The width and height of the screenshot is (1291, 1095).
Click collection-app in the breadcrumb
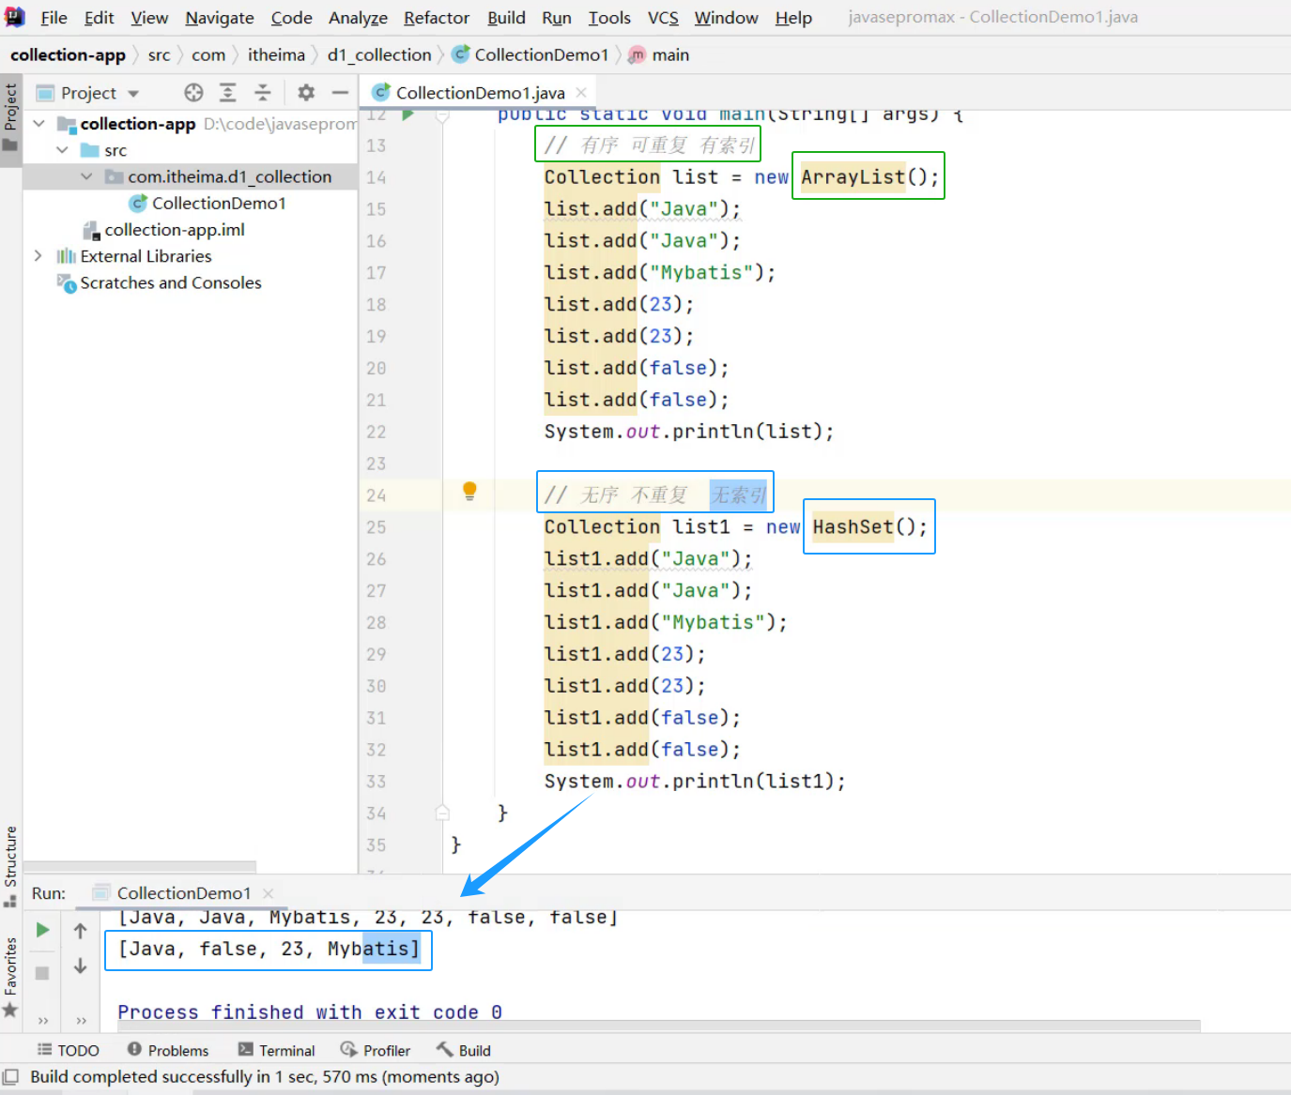click(x=68, y=54)
